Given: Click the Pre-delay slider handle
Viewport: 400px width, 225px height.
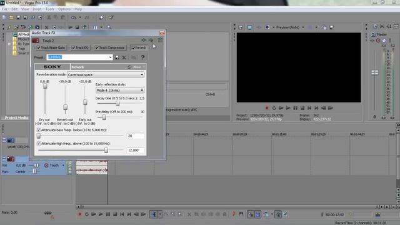Looking at the screenshot, I should click(x=104, y=117).
